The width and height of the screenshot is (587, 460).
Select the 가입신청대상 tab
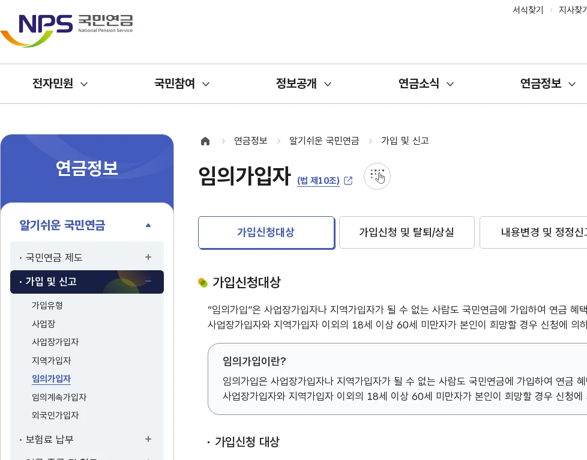tap(266, 232)
